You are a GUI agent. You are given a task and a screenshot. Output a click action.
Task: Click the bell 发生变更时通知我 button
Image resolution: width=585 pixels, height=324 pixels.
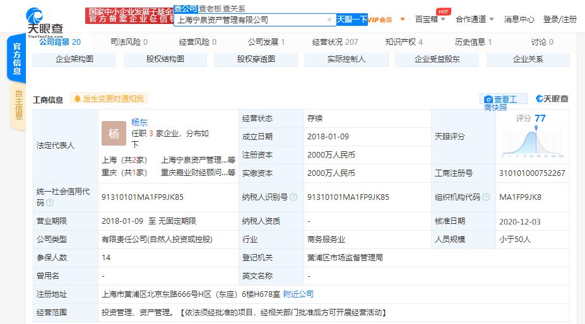[x=109, y=99]
